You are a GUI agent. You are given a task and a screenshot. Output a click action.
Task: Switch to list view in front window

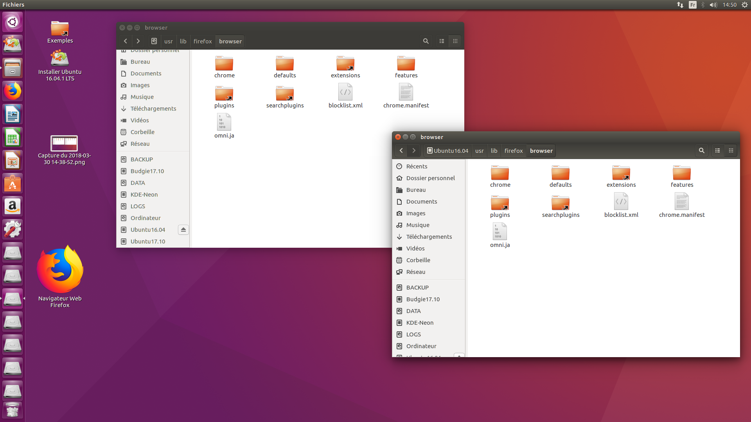(717, 150)
